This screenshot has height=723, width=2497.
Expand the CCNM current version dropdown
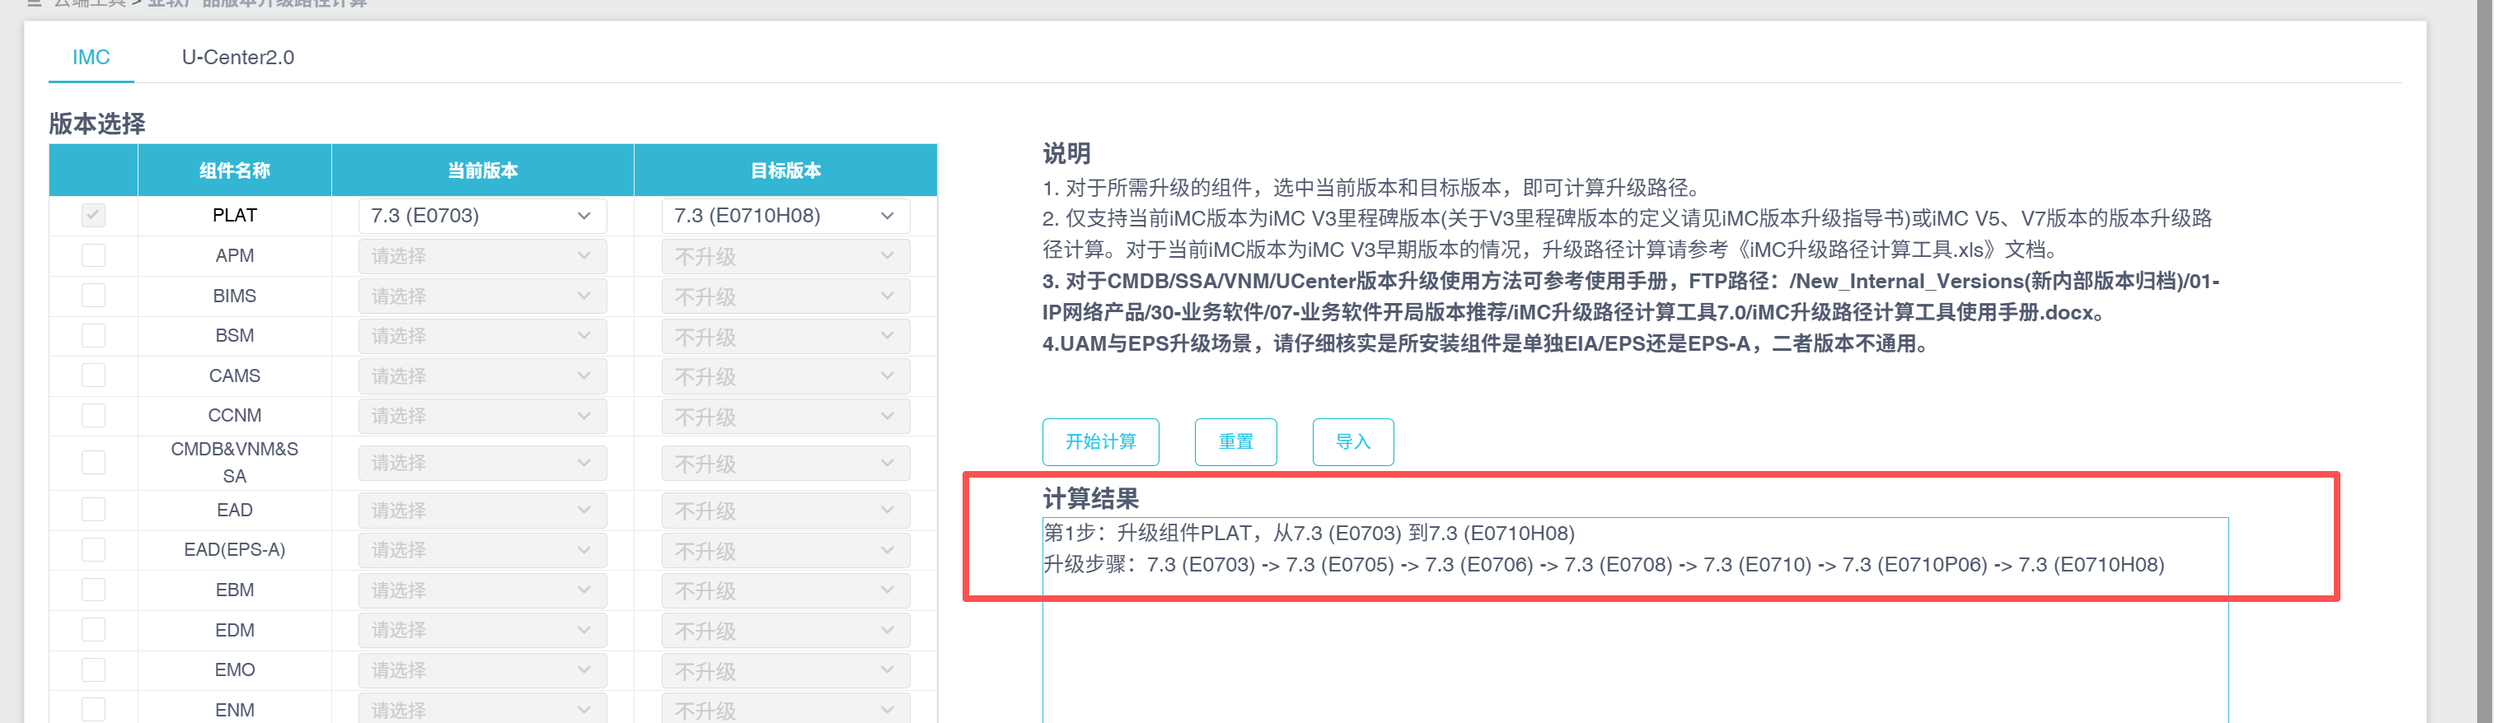point(482,416)
